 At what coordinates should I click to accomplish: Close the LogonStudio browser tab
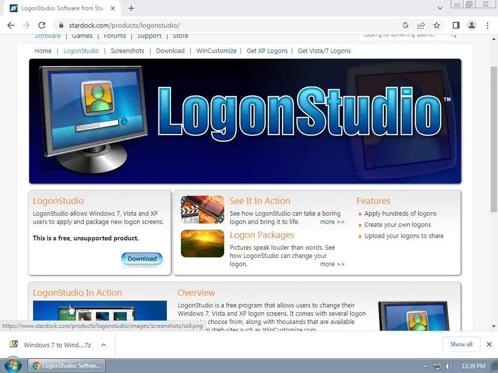113,9
